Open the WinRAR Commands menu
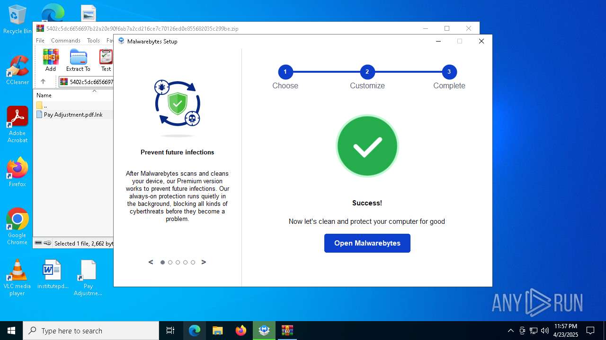This screenshot has width=606, height=340. pos(66,41)
